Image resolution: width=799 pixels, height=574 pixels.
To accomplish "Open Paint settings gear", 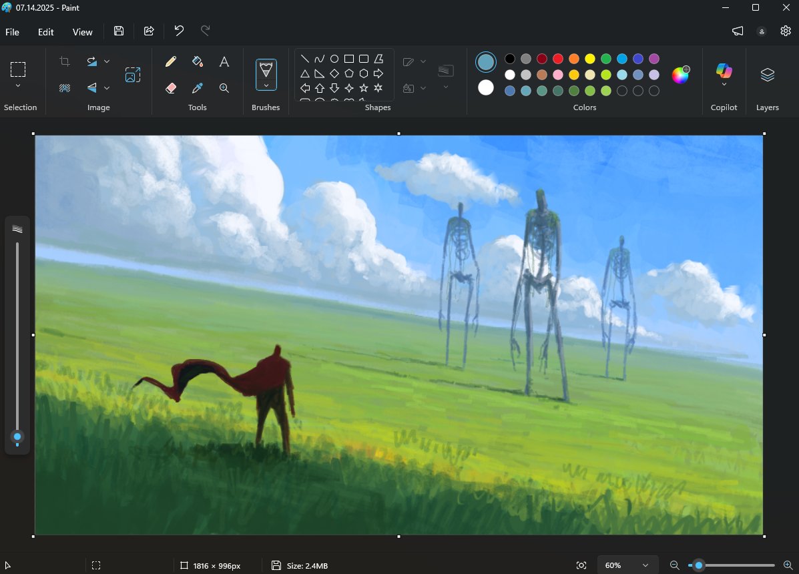I will (786, 31).
